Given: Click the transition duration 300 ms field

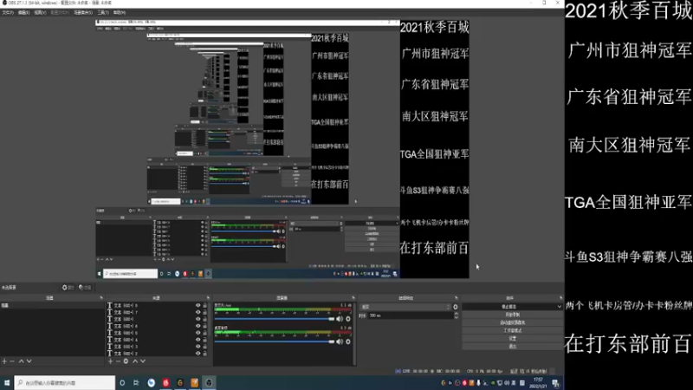Looking at the screenshot, I should 410,315.
